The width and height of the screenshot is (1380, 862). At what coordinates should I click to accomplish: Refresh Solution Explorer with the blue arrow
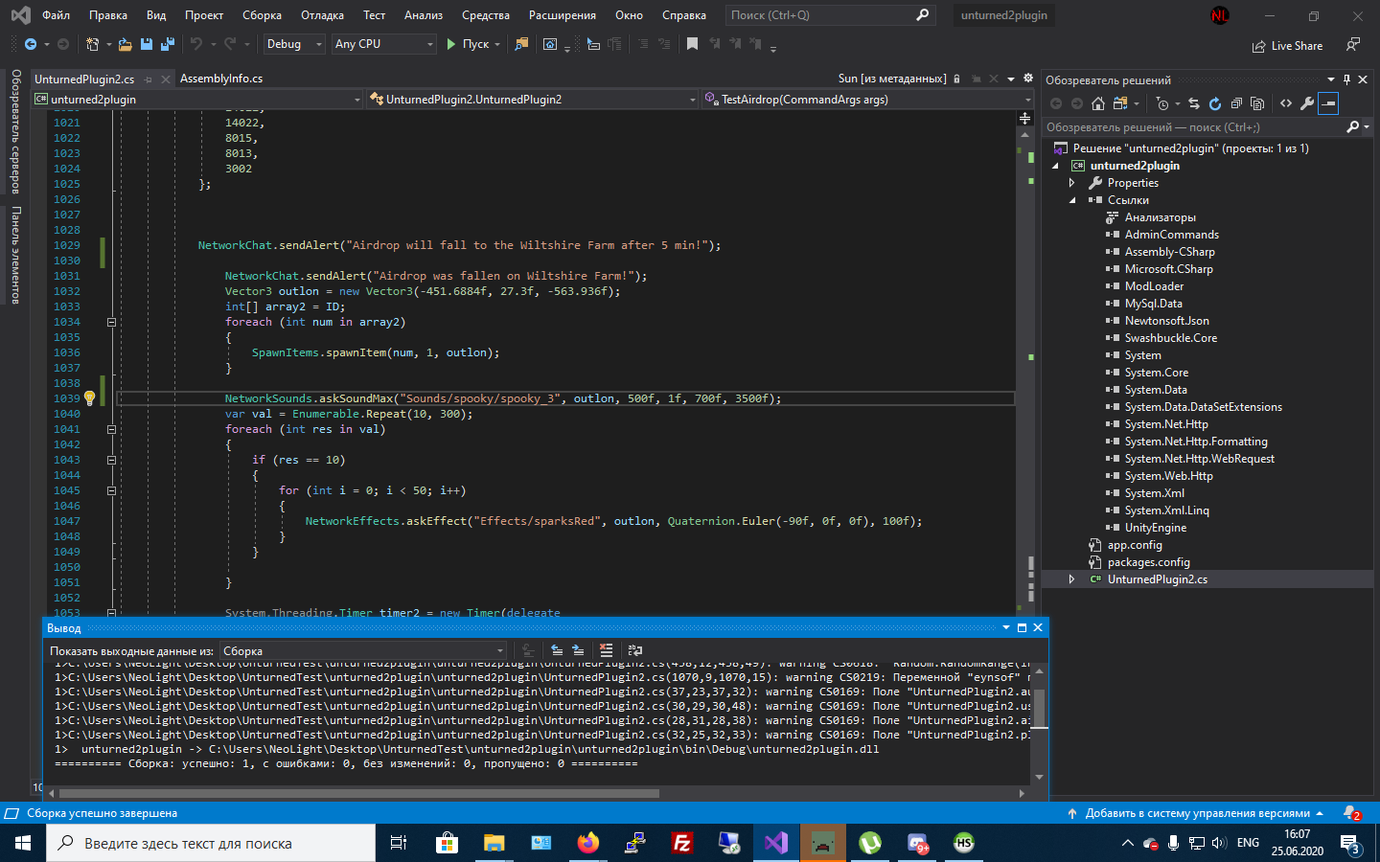[1215, 103]
